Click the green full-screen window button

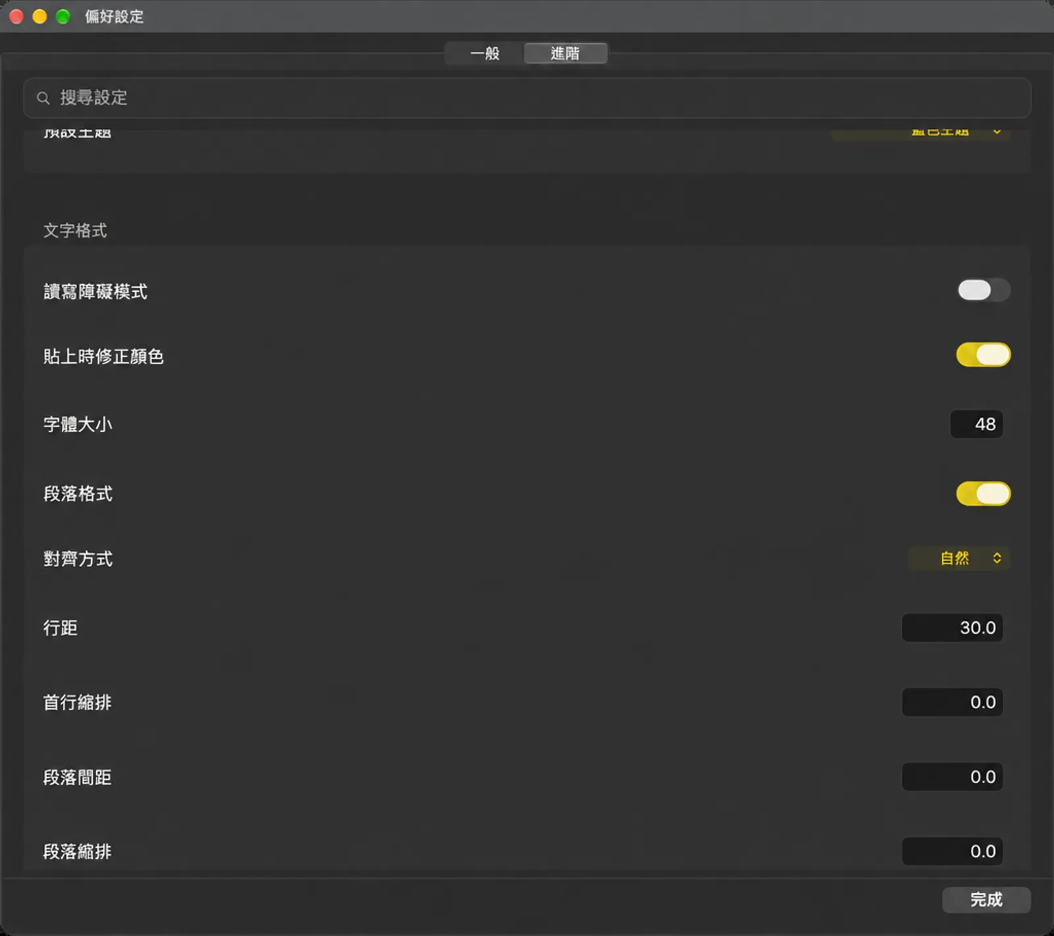tap(63, 16)
